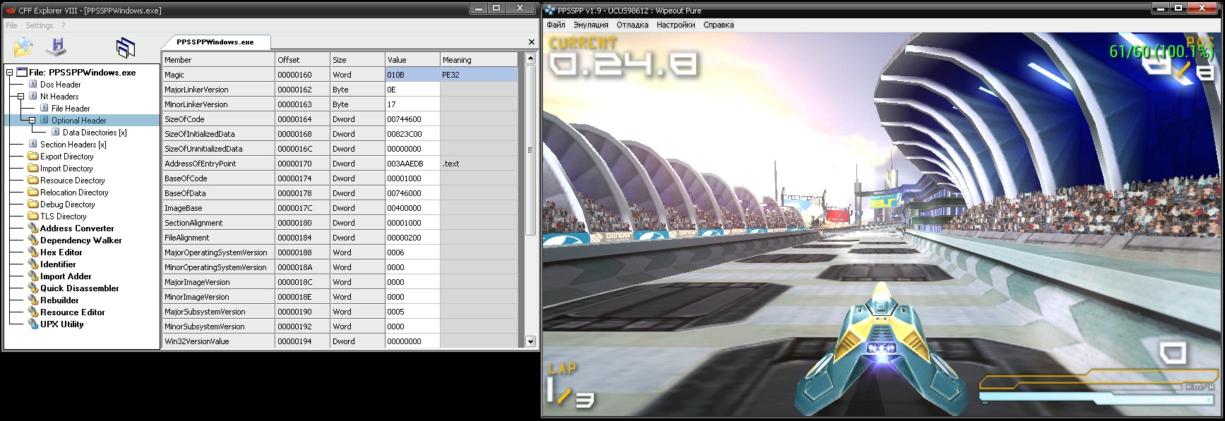Click the MajorSubsystemVersion value 0005
1225x421 pixels.
(x=412, y=312)
